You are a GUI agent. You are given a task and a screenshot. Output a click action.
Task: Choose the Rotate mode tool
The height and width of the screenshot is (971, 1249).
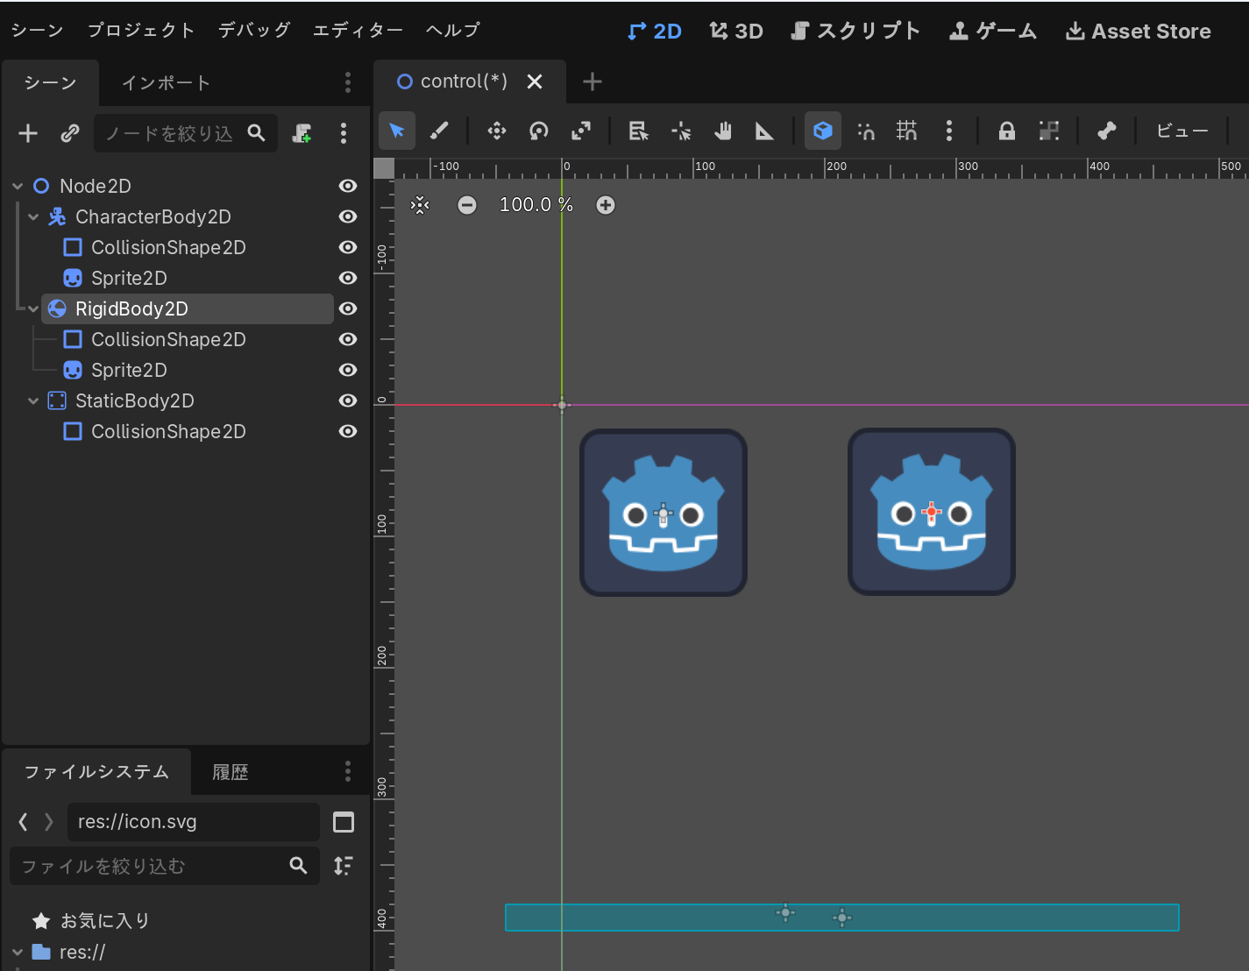539,131
